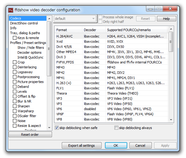Open Show / hide filters page

[31, 48]
